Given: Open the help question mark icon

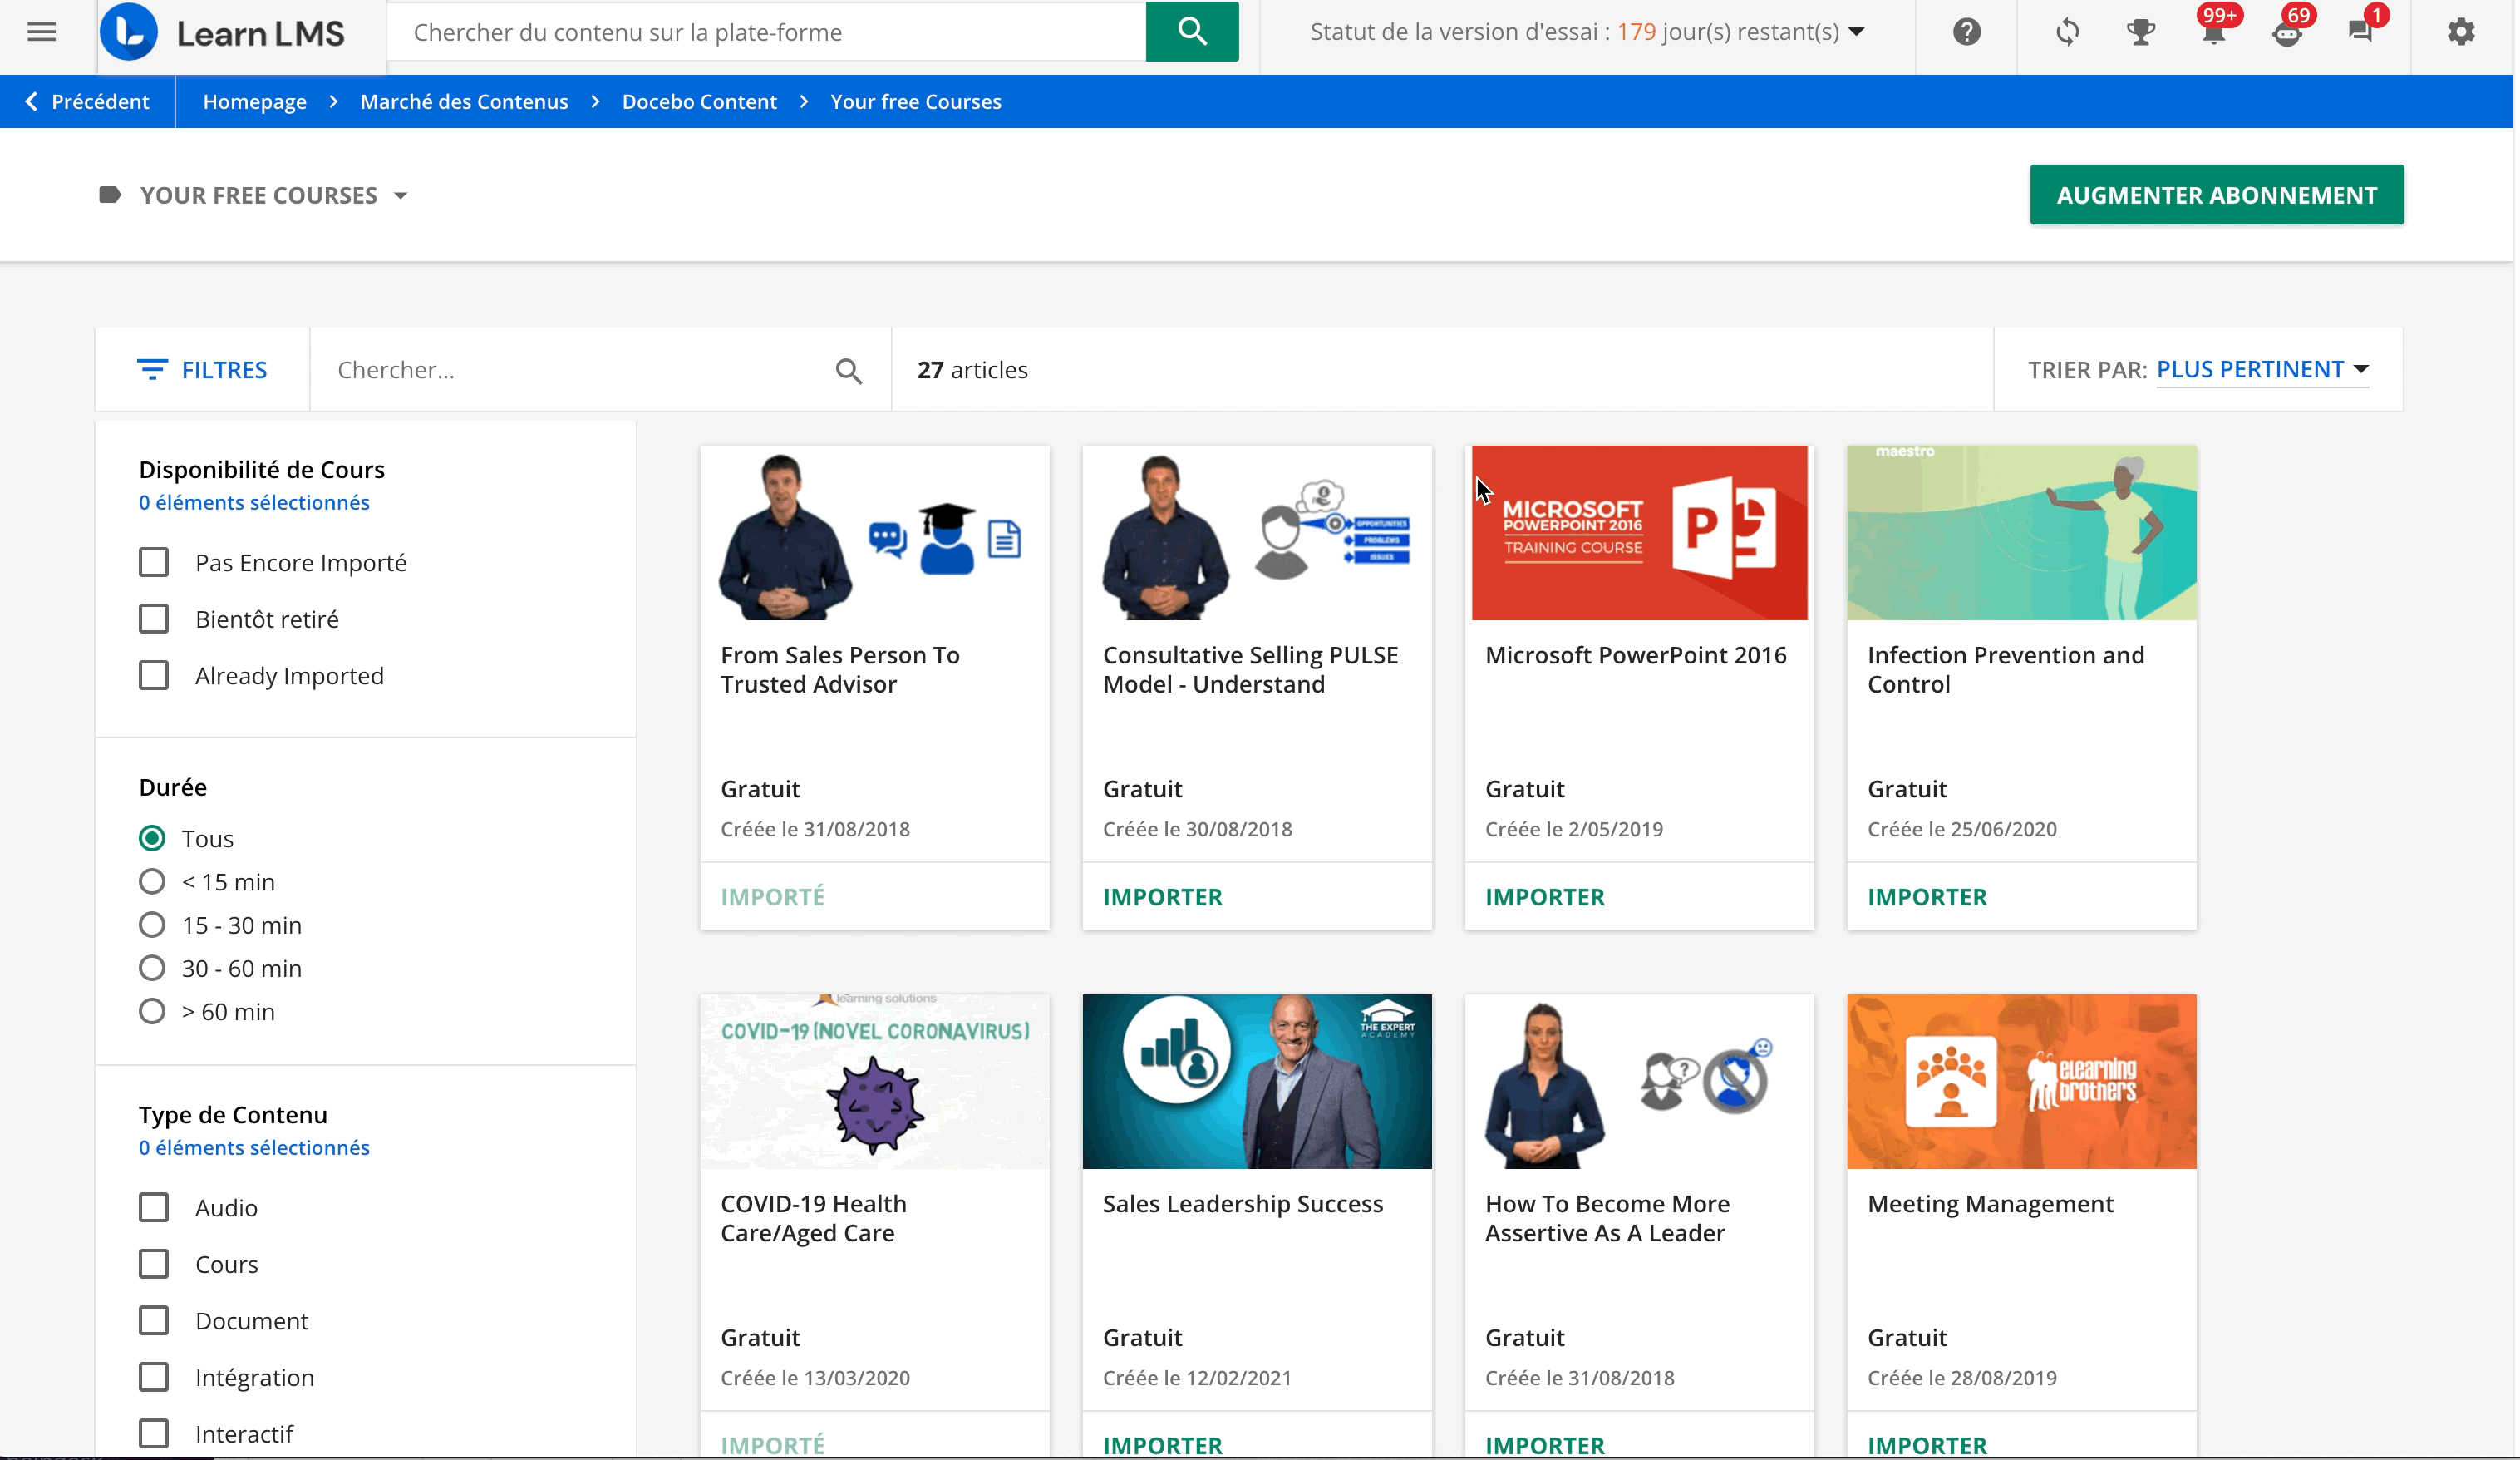Looking at the screenshot, I should 1966,32.
